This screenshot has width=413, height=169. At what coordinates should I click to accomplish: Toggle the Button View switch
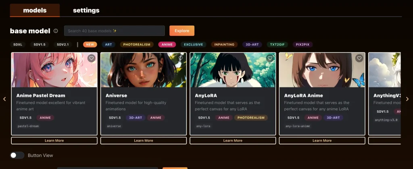click(17, 155)
